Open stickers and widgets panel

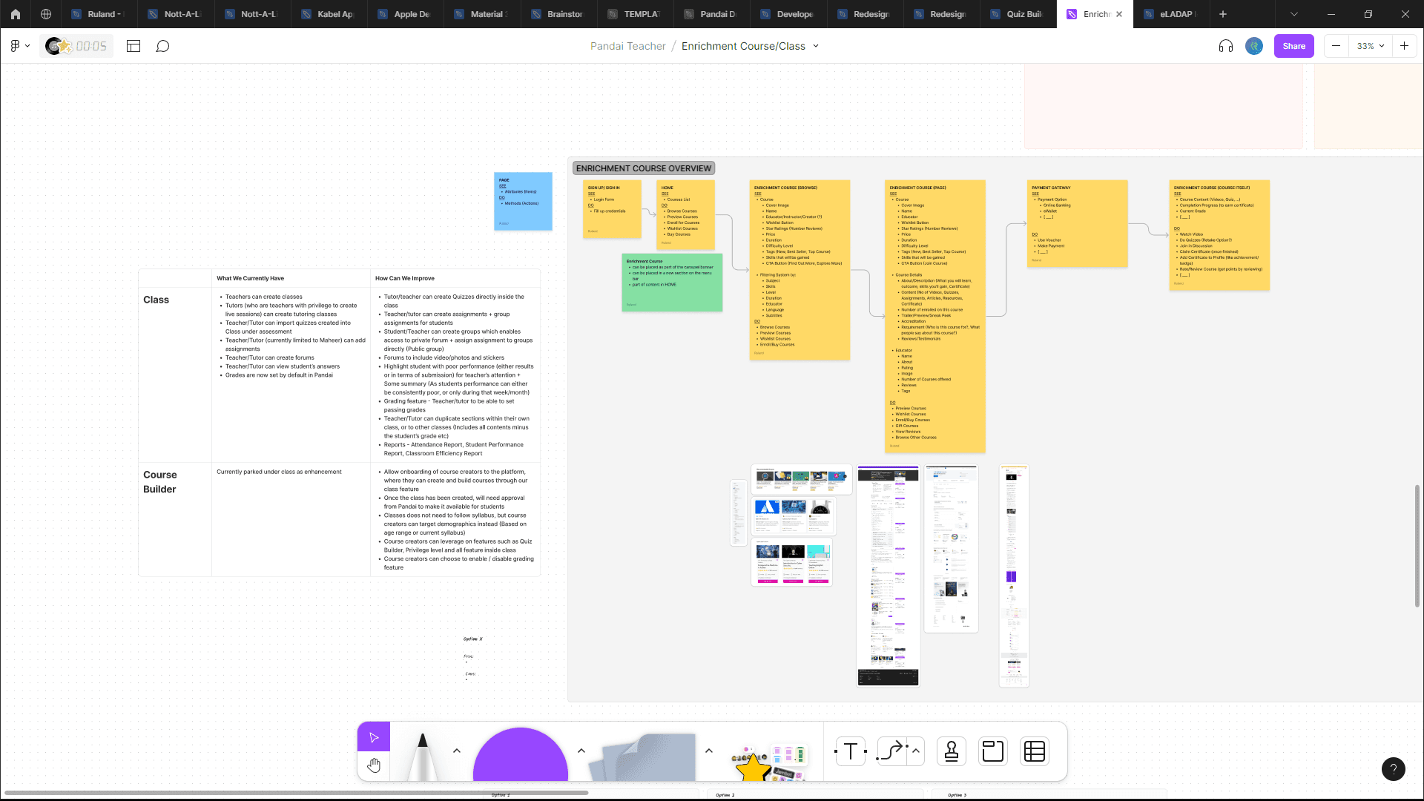pyautogui.click(x=769, y=762)
